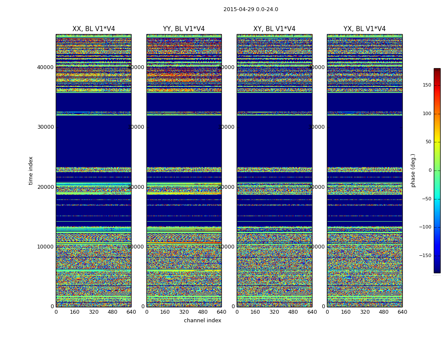
Task: Click the large dark blue band in the YX plot
Action: click(x=364, y=141)
